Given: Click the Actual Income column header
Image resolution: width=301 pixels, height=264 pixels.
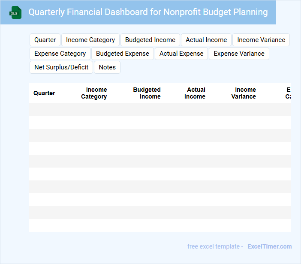Looking at the screenshot, I should [195, 93].
